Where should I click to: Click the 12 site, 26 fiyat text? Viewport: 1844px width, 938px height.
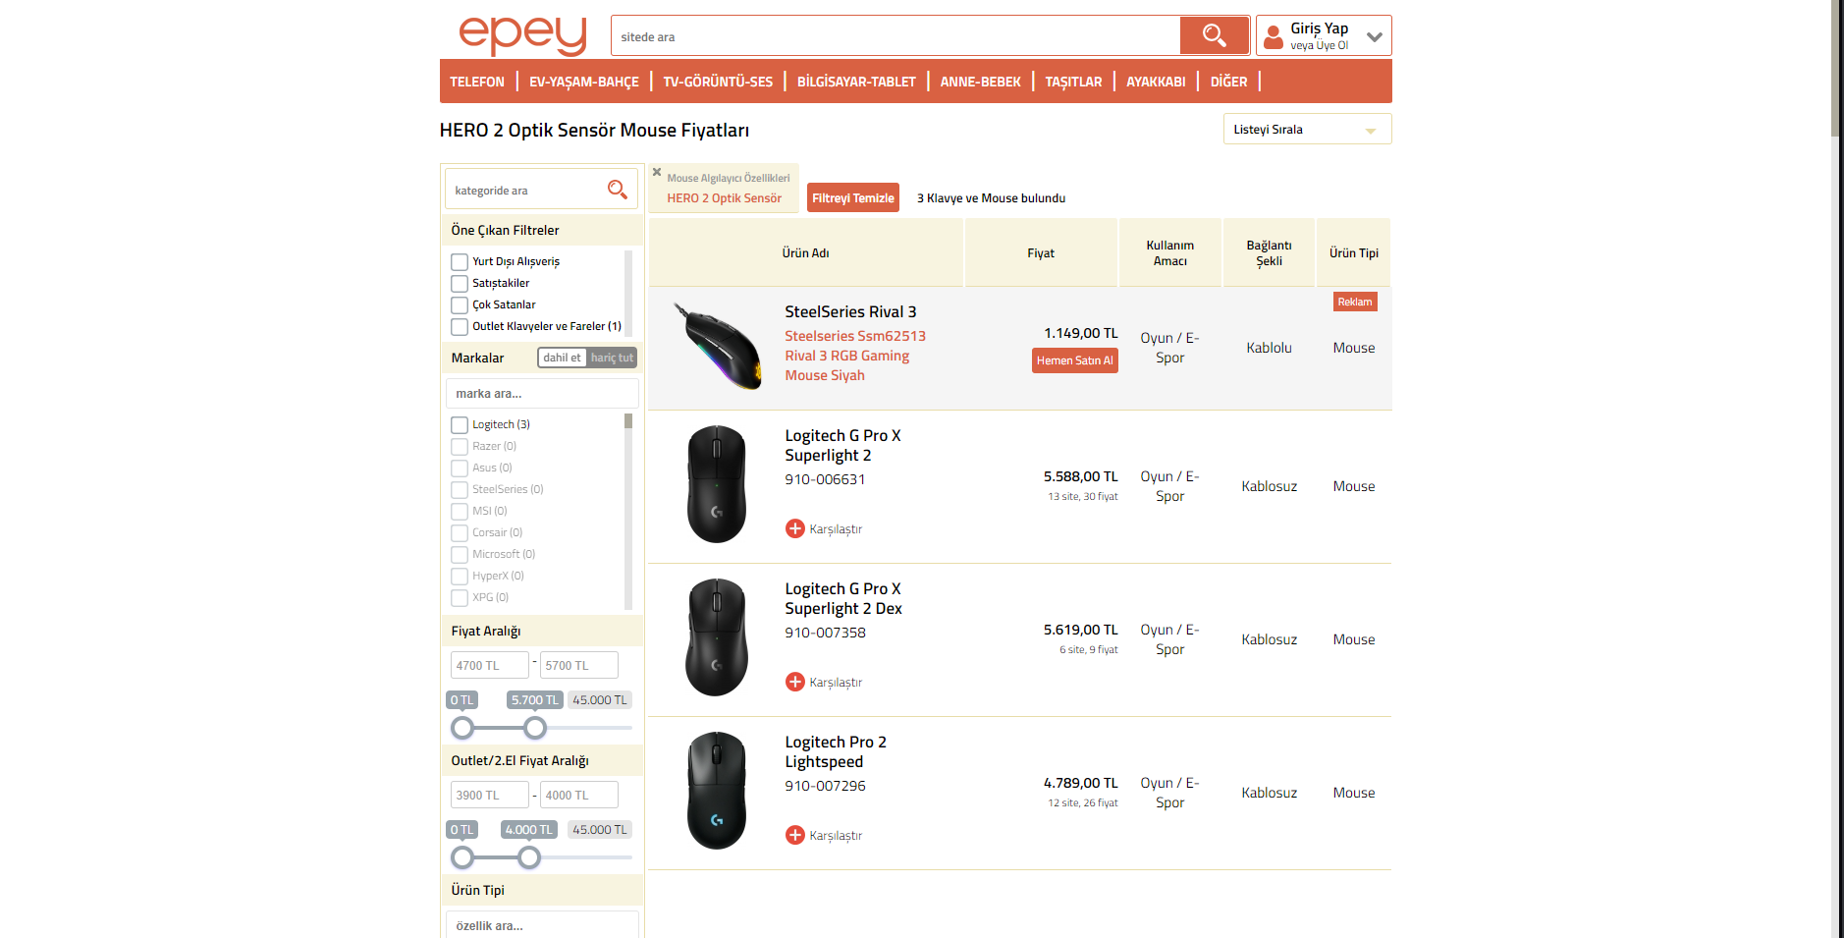coord(1083,803)
